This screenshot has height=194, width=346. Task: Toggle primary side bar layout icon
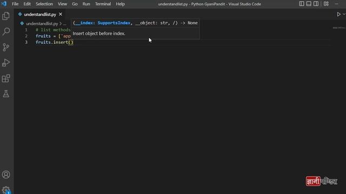point(302,4)
